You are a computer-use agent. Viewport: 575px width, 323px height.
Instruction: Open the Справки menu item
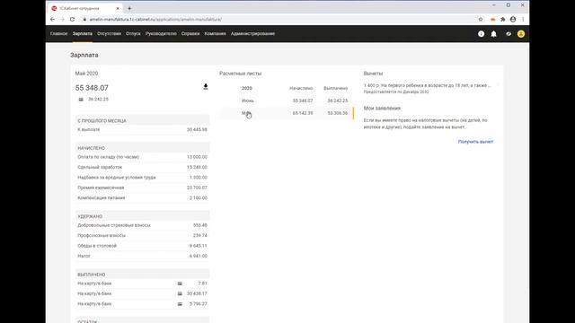(x=190, y=34)
